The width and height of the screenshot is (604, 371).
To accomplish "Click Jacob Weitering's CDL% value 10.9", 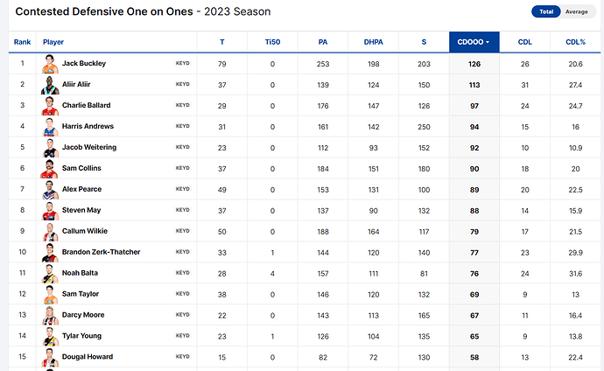I will pyautogui.click(x=575, y=148).
